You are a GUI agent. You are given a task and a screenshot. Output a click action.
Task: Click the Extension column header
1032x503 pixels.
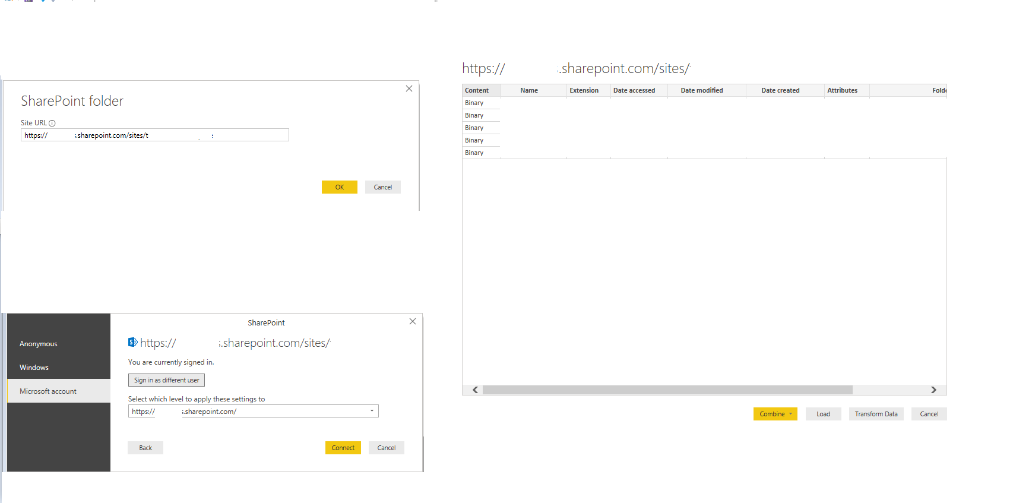(588, 91)
